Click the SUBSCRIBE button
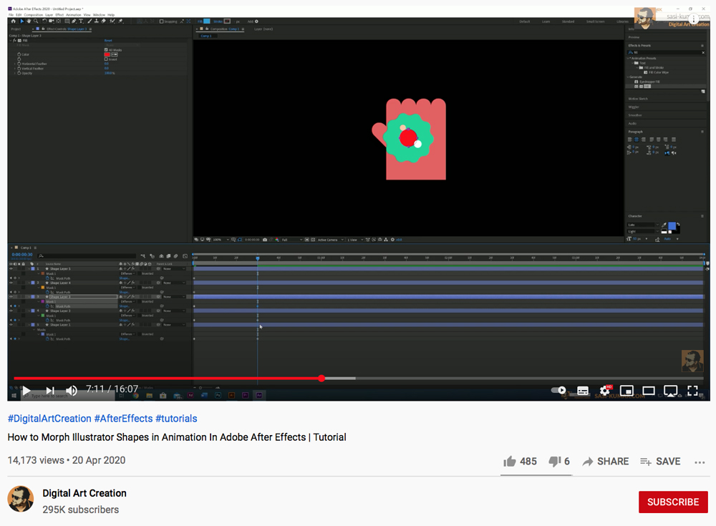Image resolution: width=716 pixels, height=526 pixels. tap(673, 502)
